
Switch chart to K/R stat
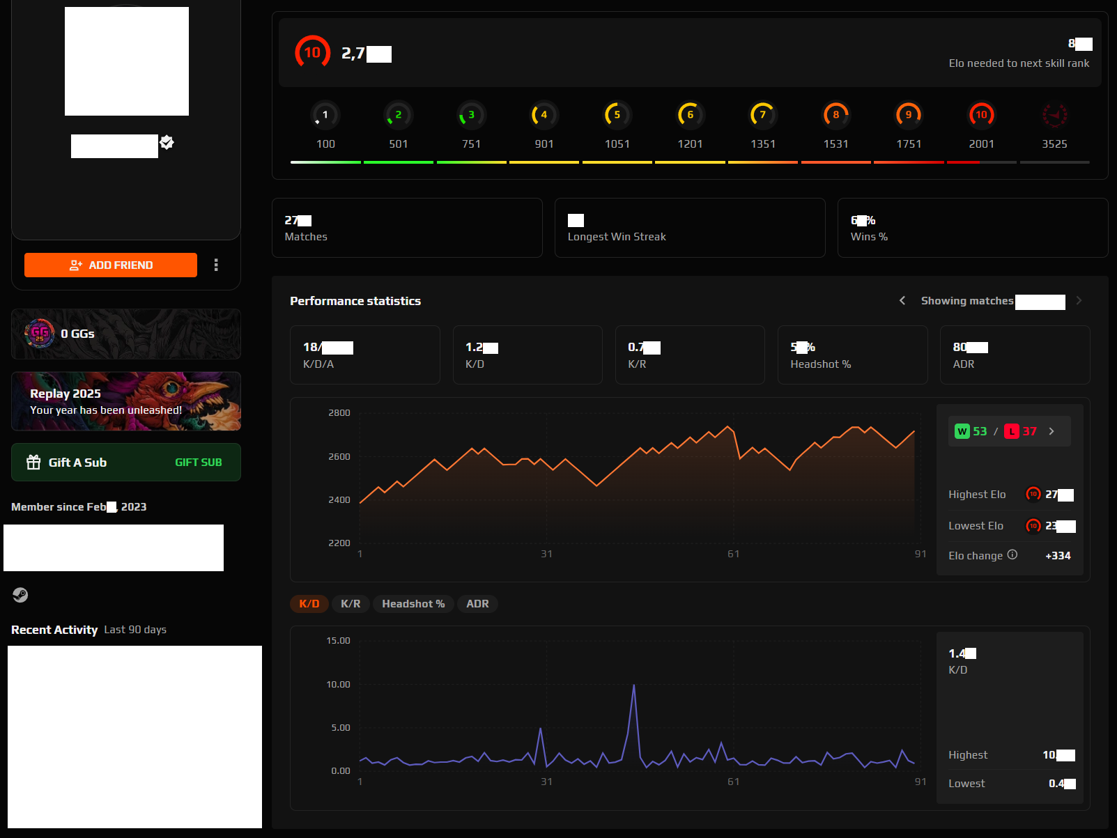click(350, 604)
